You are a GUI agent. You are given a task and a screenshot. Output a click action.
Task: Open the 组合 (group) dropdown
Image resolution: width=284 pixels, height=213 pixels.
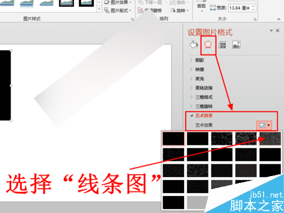[179, 2]
